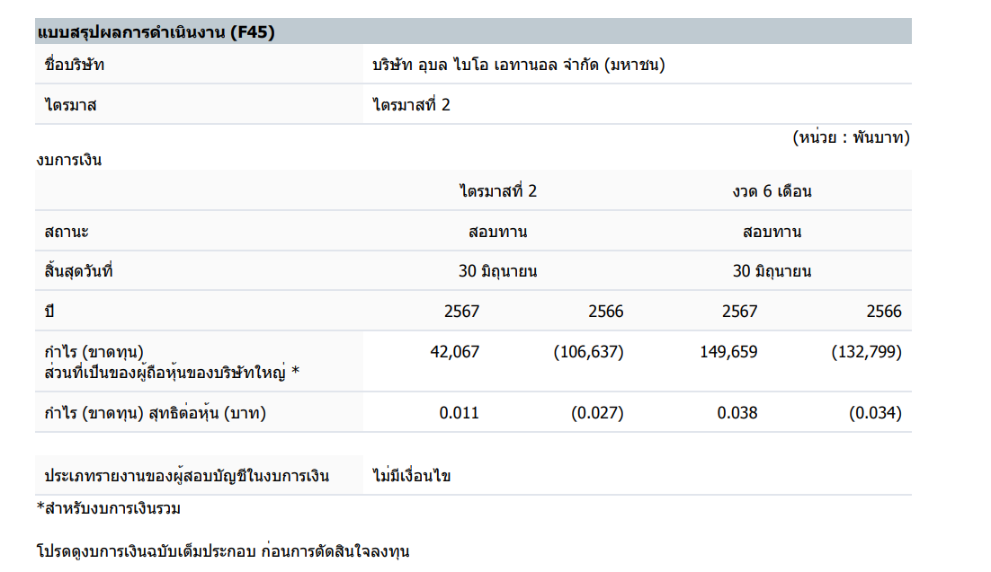The height and width of the screenshot is (572, 991).
Task: Select the ปี row label
Action: [49, 311]
